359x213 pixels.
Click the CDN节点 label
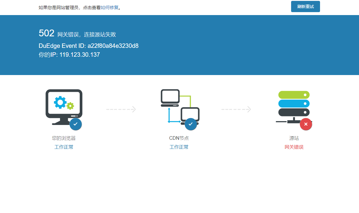tap(179, 138)
